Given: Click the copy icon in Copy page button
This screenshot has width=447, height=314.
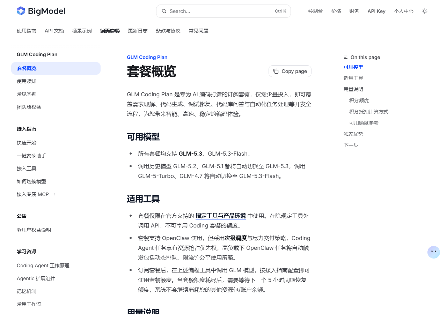Looking at the screenshot, I should [x=276, y=71].
